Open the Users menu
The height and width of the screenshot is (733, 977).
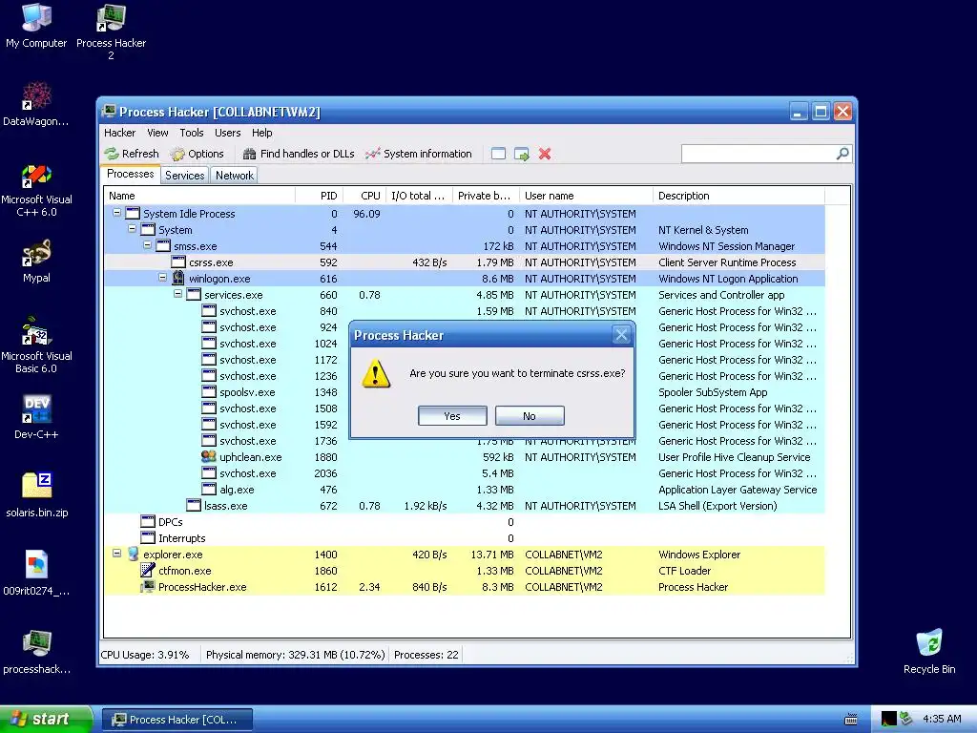coord(227,133)
